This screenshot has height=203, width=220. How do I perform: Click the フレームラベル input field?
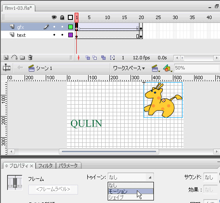click(53, 189)
